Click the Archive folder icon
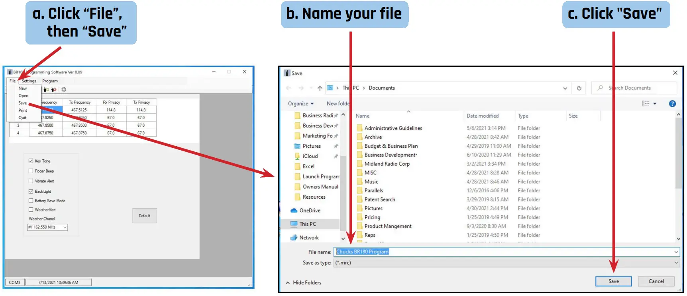The height and width of the screenshot is (296, 687). [359, 137]
